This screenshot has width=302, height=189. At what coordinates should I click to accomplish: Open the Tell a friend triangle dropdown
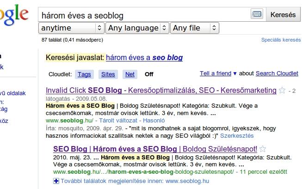(235, 73)
